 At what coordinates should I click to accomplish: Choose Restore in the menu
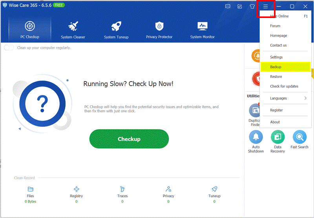pos(285,77)
